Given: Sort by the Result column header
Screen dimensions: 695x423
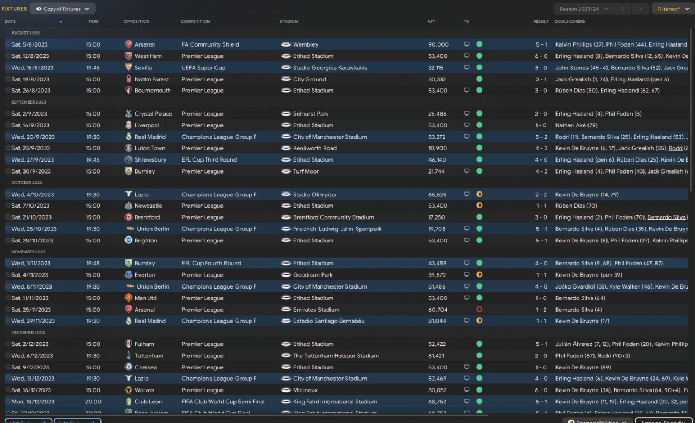Looking at the screenshot, I should tap(541, 21).
